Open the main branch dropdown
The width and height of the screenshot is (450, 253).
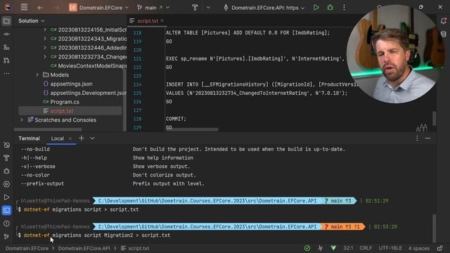153,8
